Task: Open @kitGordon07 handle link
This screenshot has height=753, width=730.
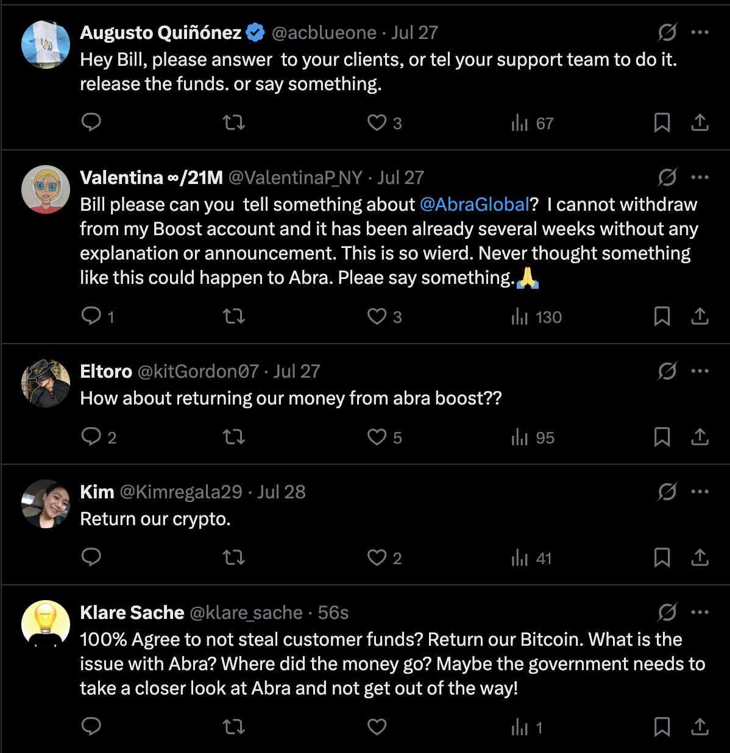Action: click(x=198, y=372)
